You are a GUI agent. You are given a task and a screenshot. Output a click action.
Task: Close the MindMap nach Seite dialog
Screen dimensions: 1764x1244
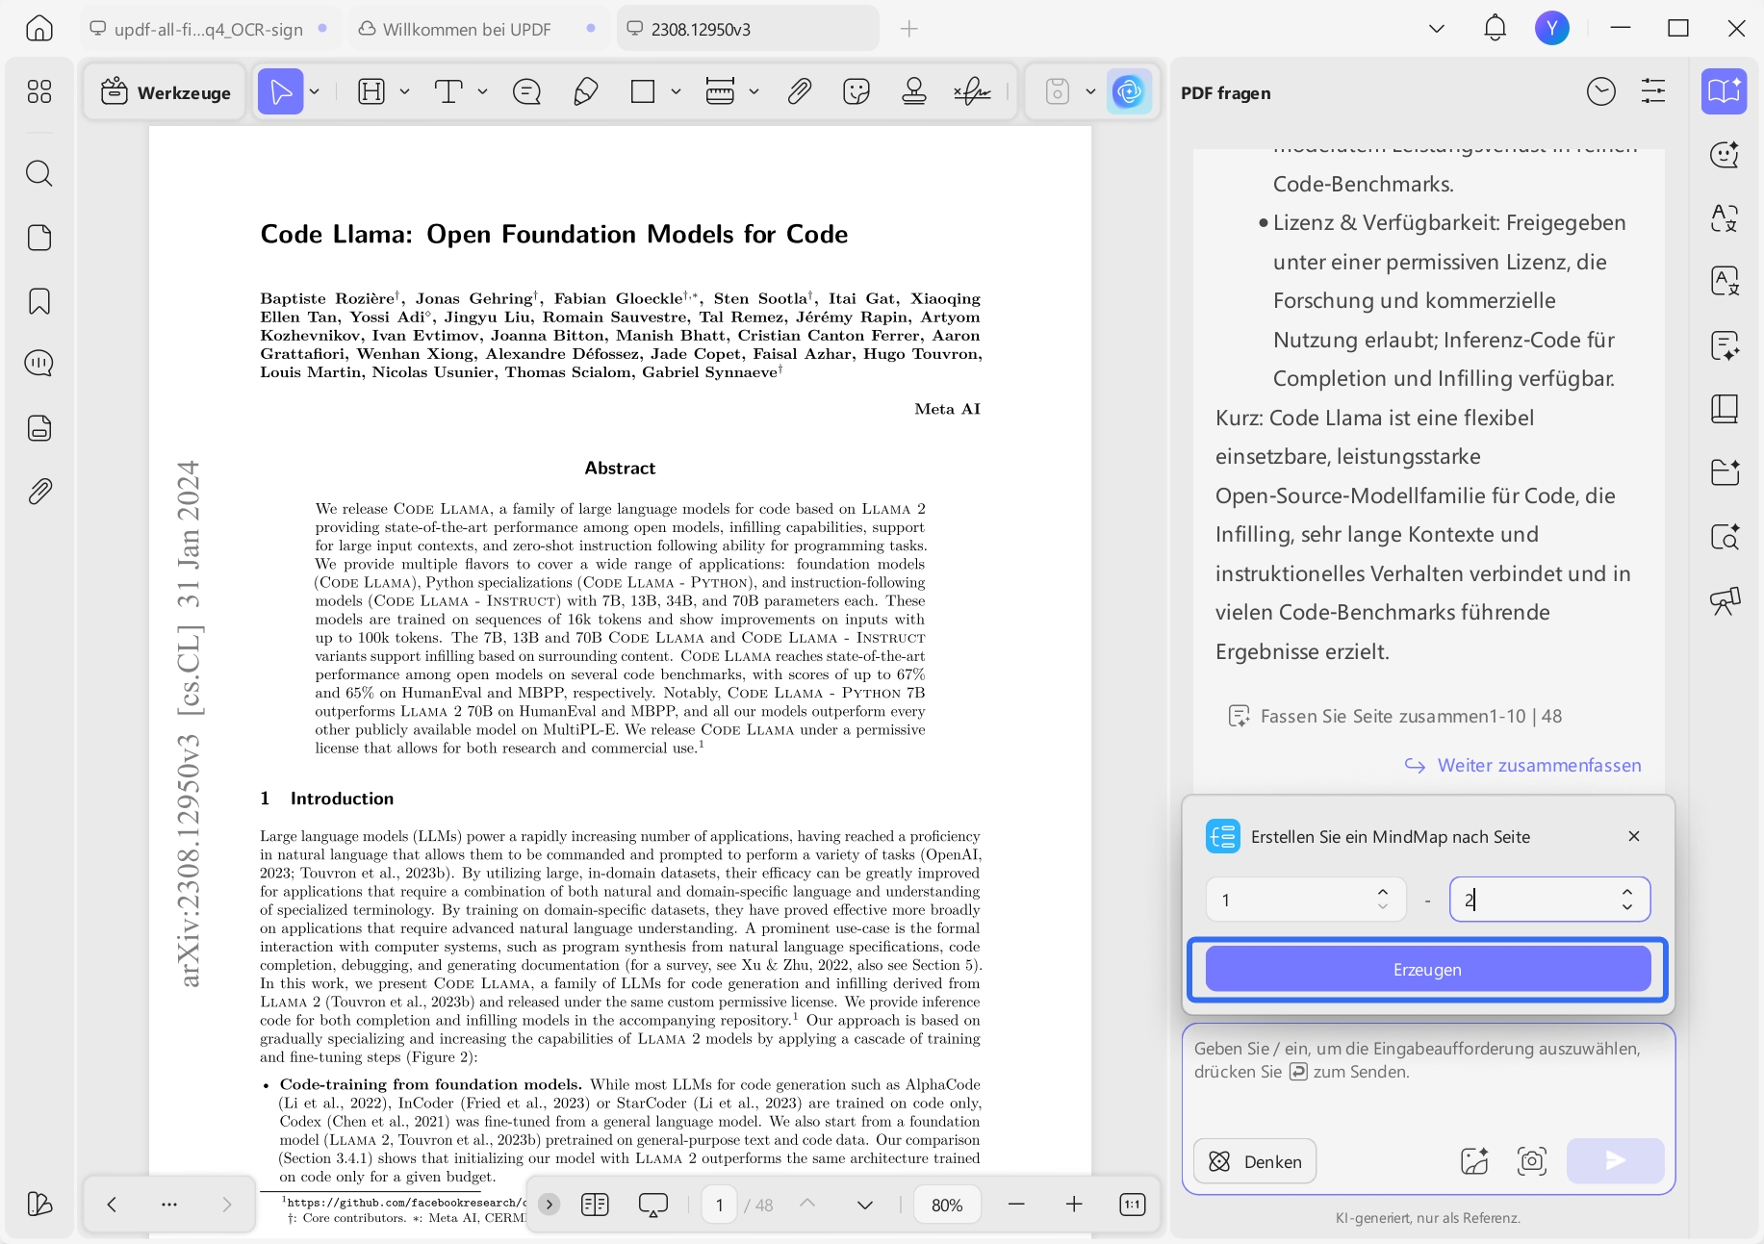(1634, 836)
